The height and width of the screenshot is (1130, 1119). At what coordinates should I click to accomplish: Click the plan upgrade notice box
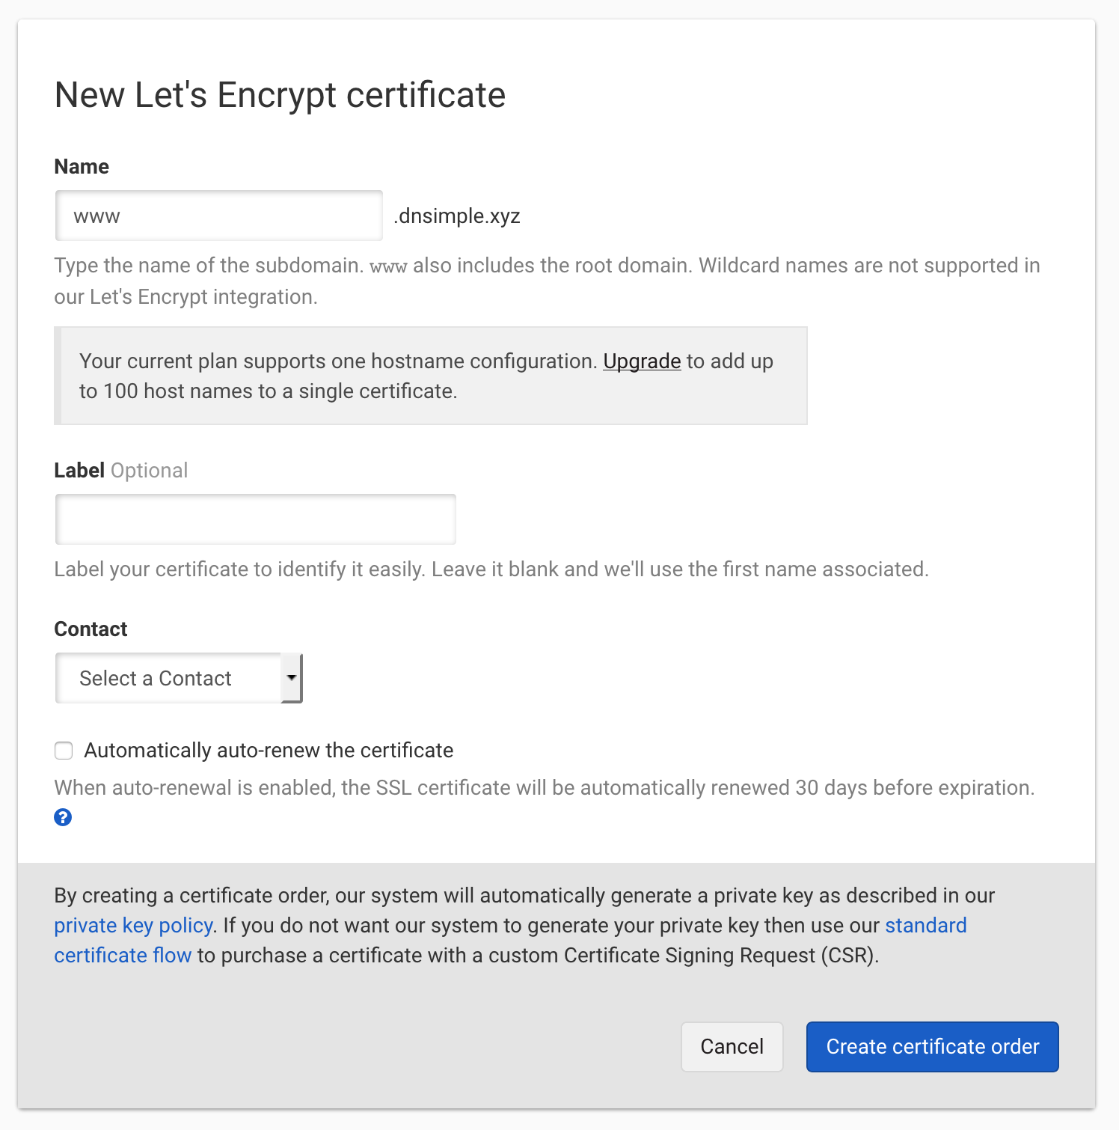pos(430,375)
